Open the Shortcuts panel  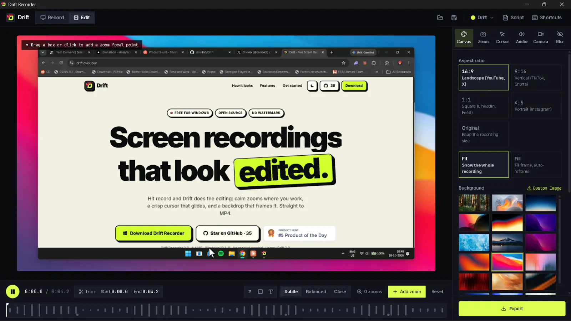point(547,17)
